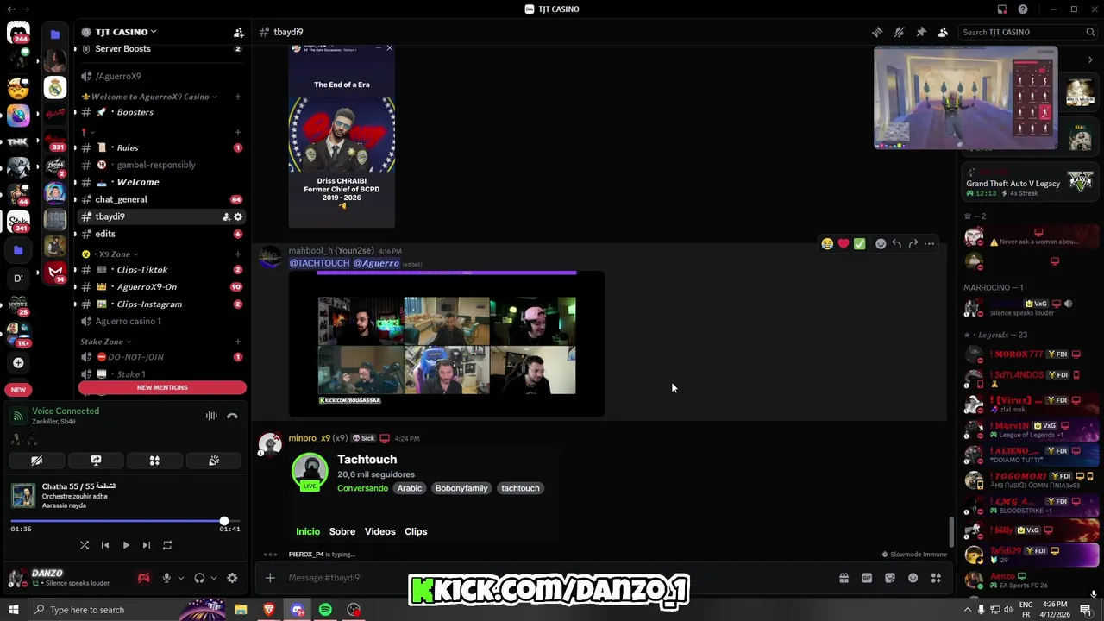Skip to the previous track

(105, 545)
